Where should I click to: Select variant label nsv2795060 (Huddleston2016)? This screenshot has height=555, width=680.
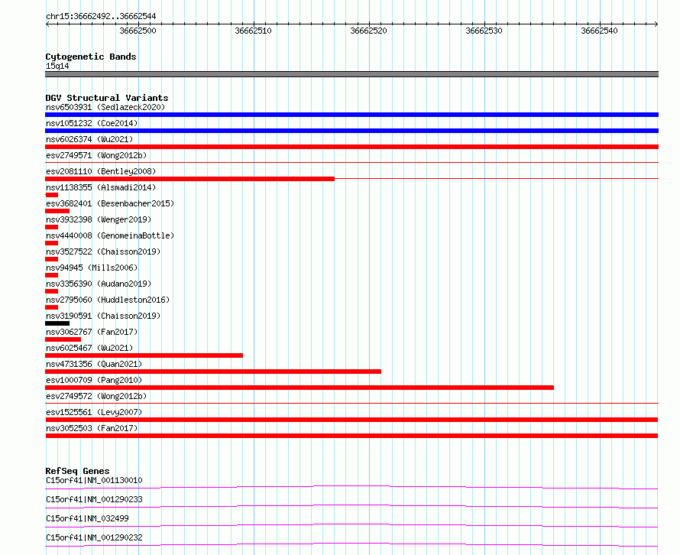click(108, 300)
